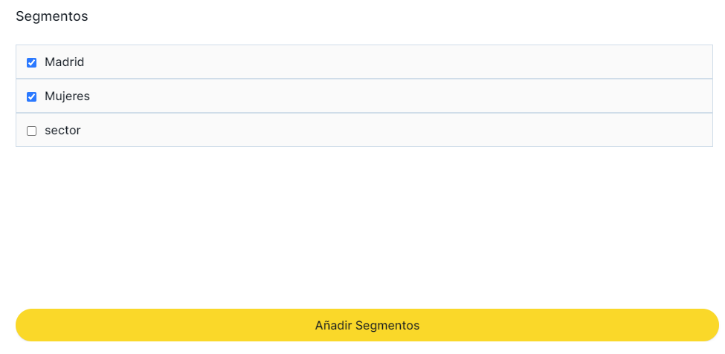This screenshot has height=354, width=725.
Task: Click the Añadir Segmentos button
Action: coord(367,325)
